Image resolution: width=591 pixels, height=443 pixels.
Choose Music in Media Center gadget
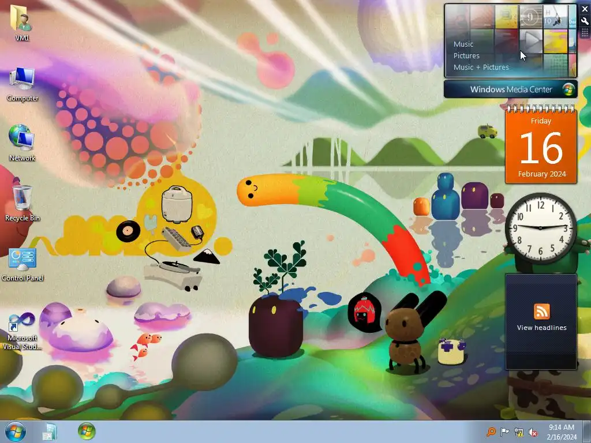click(463, 44)
